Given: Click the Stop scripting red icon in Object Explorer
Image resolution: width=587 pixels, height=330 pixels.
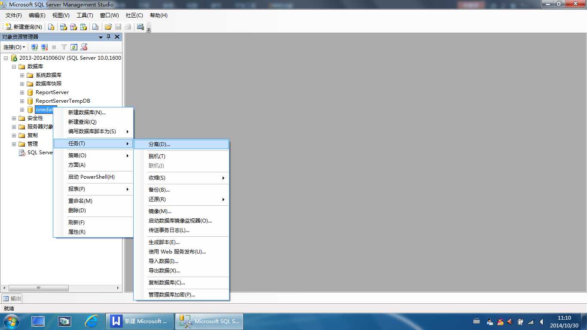Looking at the screenshot, I should pyautogui.click(x=84, y=47).
